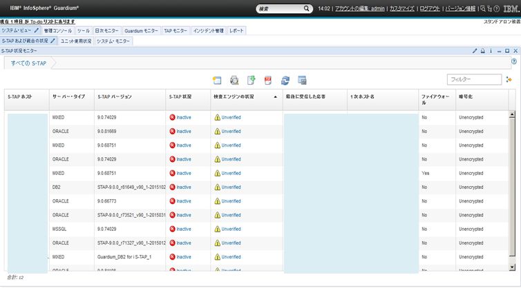The height and width of the screenshot is (288, 521).
Task: Click the print preview icon in toolbar
Action: (234, 80)
